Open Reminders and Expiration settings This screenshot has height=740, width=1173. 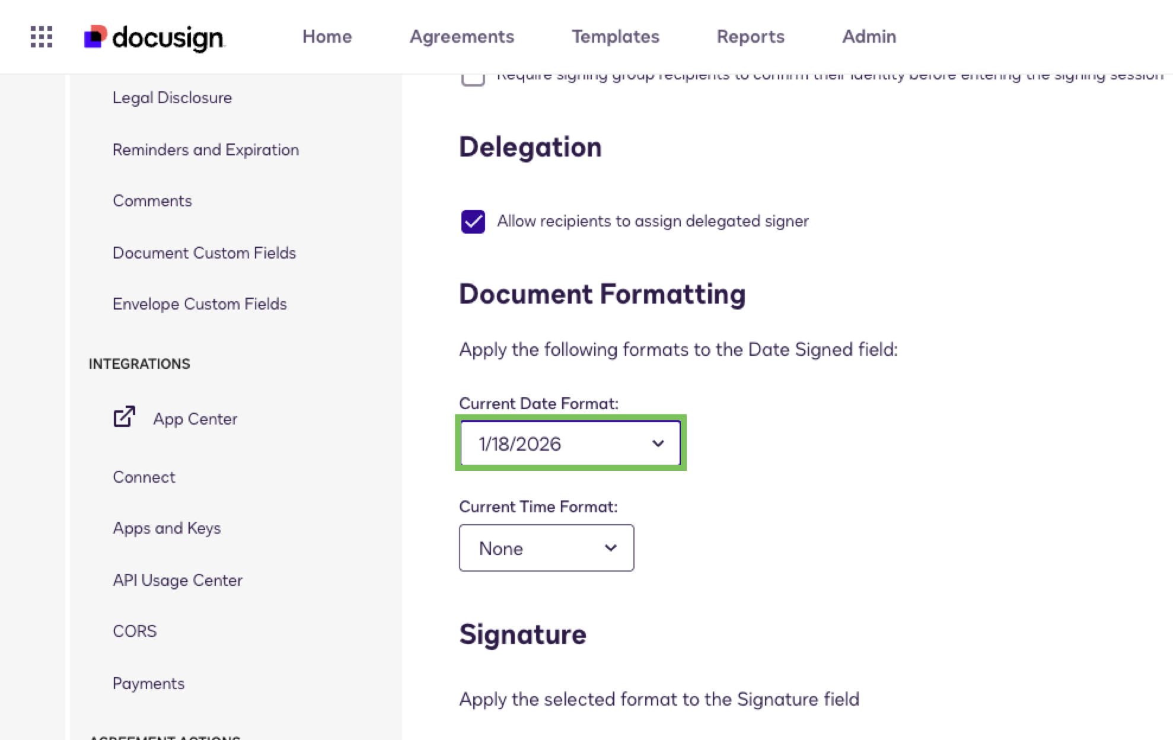[205, 149]
